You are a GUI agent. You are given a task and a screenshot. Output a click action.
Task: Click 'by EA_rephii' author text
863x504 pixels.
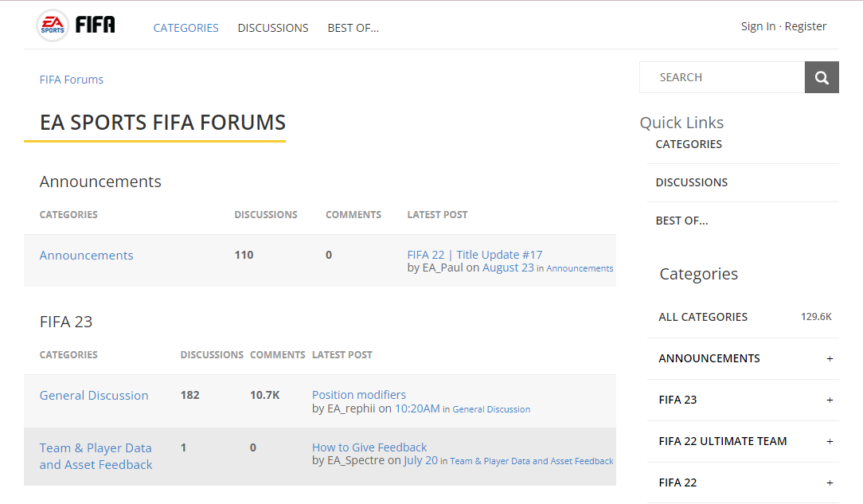click(343, 408)
